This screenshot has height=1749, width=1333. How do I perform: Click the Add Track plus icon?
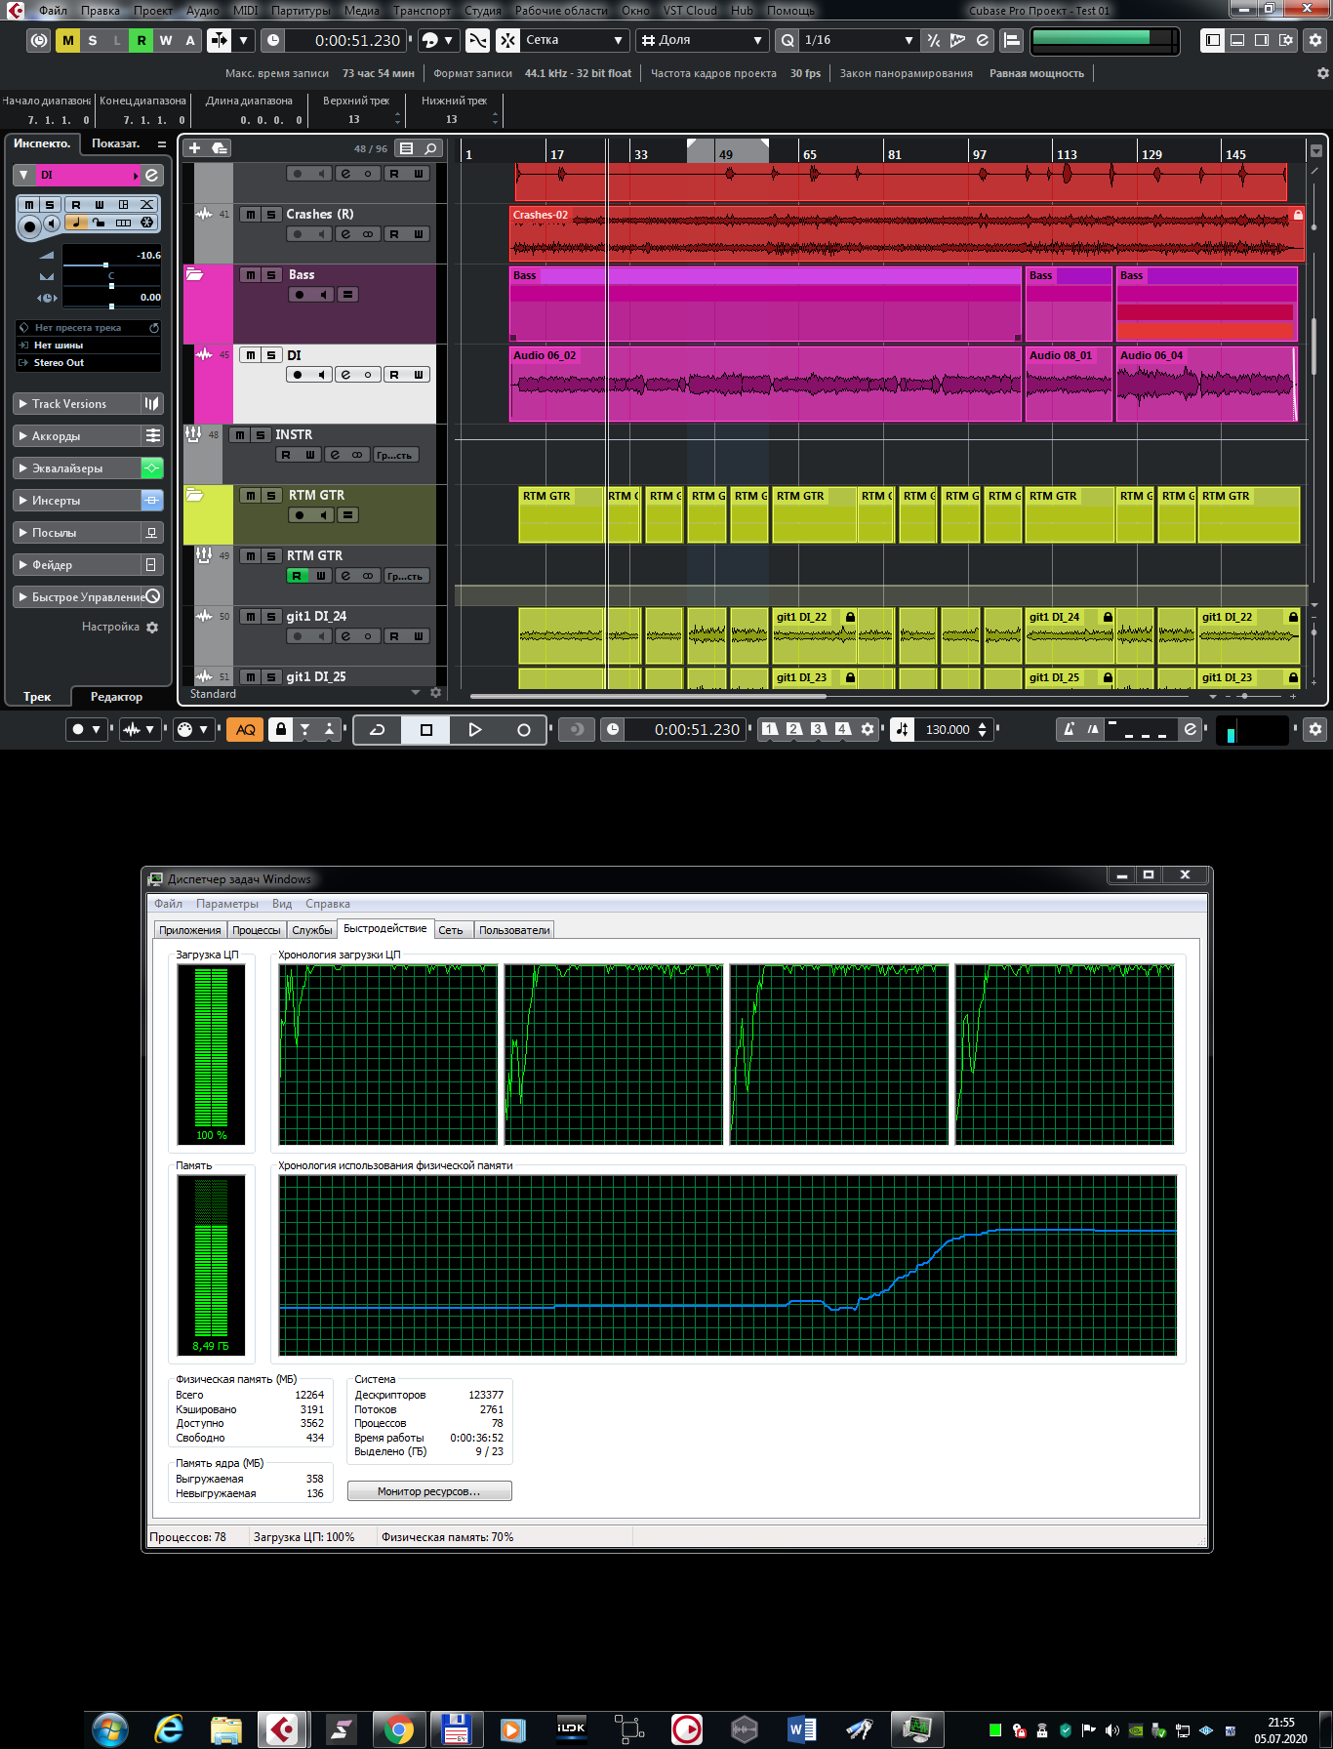(x=194, y=148)
